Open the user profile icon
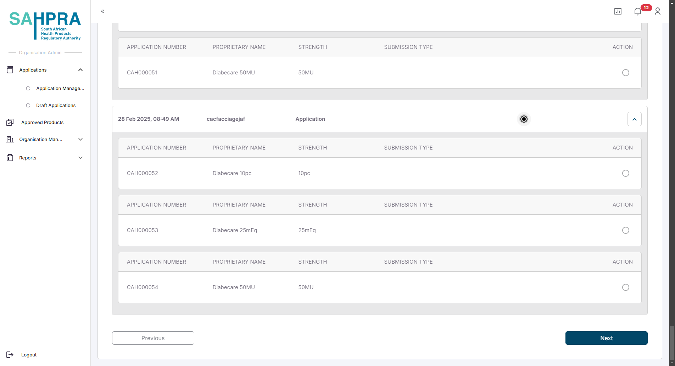This screenshot has height=366, width=675. pyautogui.click(x=658, y=11)
